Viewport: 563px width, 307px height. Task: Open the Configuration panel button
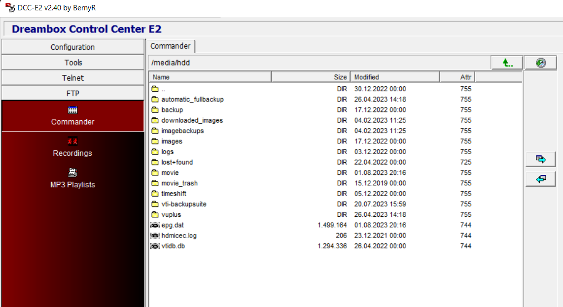[72, 47]
